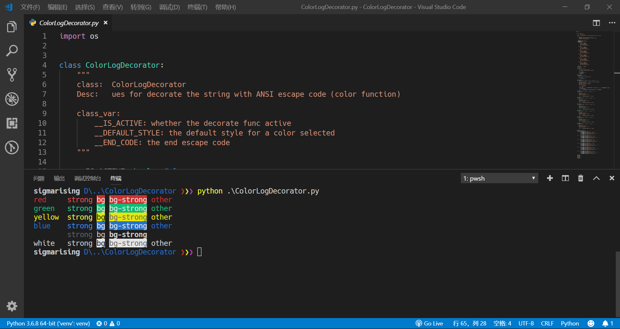The image size is (620, 329).
Task: Split the editor with the top-right icon
Action: (596, 23)
